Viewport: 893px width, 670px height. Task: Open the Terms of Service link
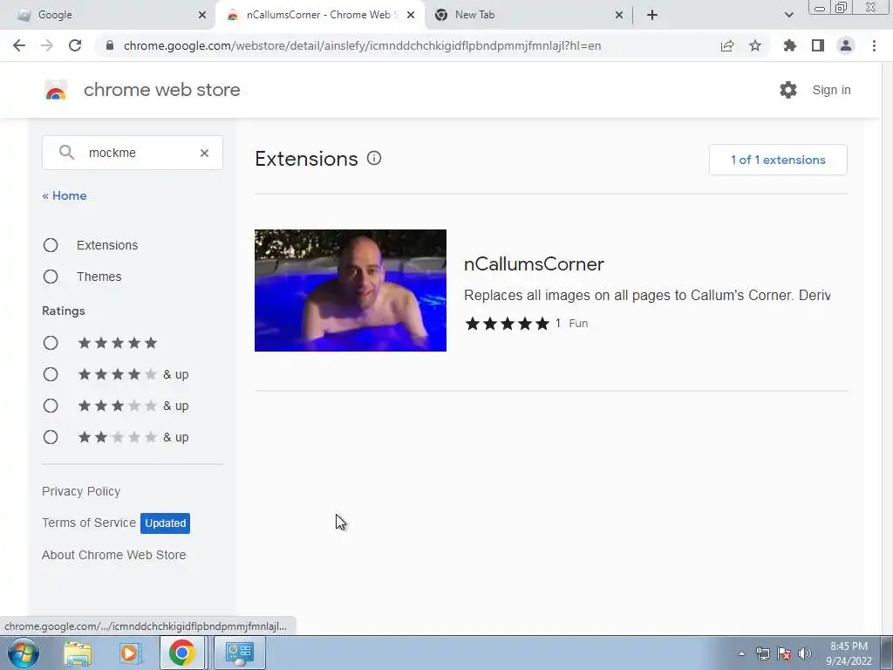point(89,523)
